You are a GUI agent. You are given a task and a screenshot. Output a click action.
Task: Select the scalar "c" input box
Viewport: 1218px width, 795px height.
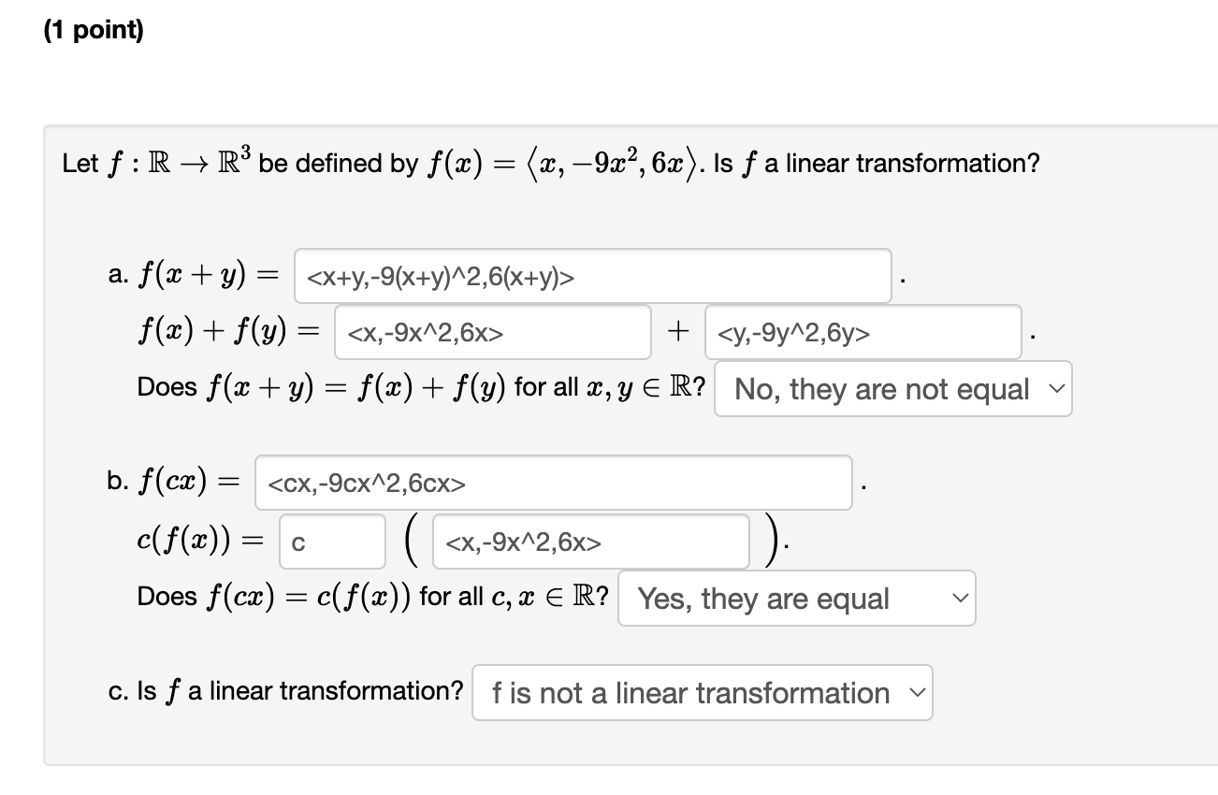[332, 541]
